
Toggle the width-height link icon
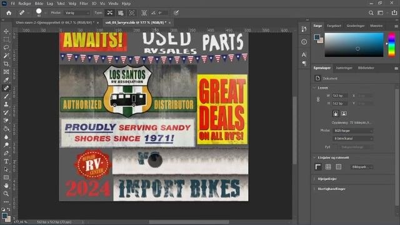point(318,99)
